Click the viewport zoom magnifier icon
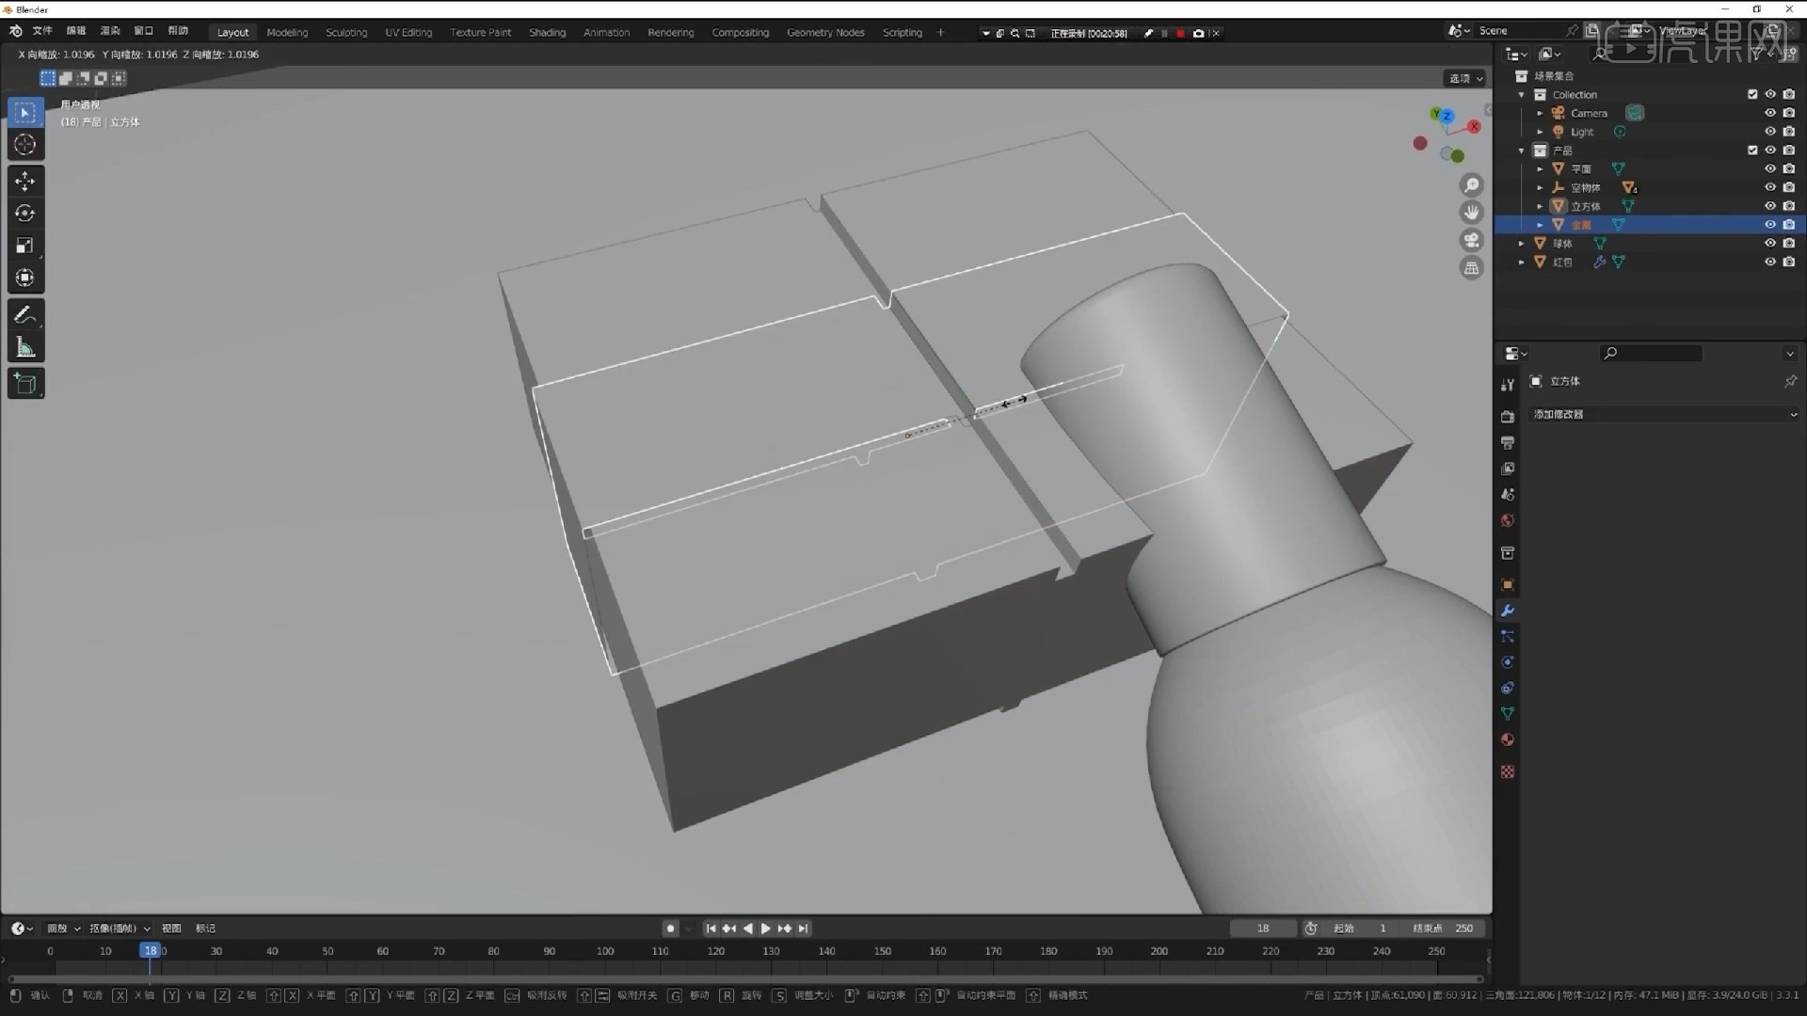1807x1016 pixels. pyautogui.click(x=1472, y=185)
